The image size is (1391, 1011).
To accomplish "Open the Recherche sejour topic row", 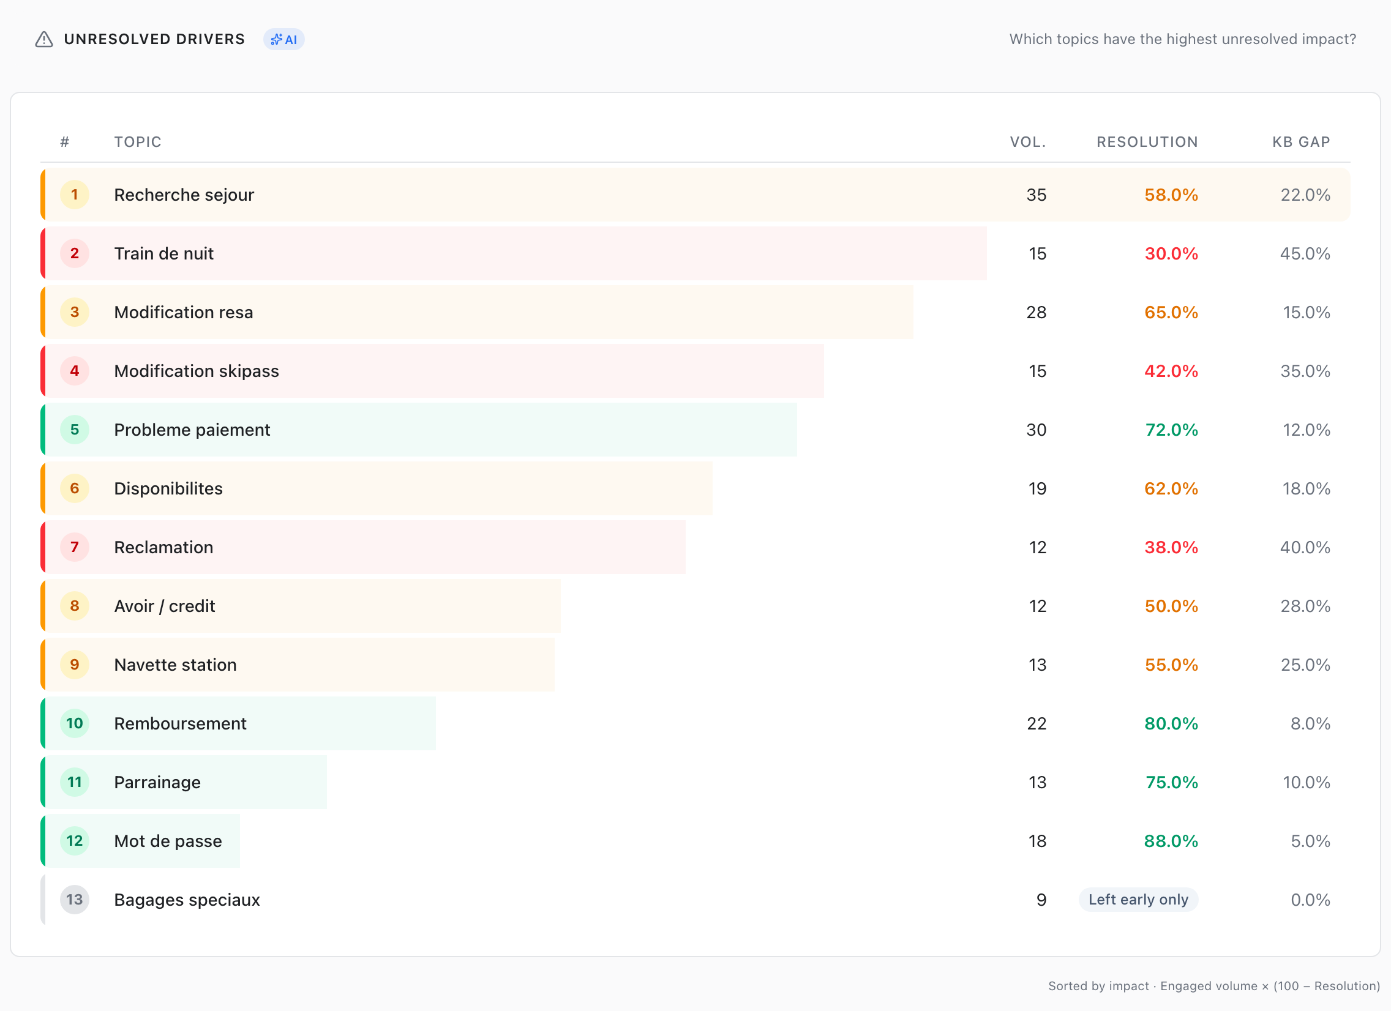I will click(x=695, y=195).
